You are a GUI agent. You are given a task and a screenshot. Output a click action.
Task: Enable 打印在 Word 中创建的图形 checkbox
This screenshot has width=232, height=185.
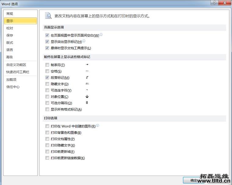(x=47, y=126)
